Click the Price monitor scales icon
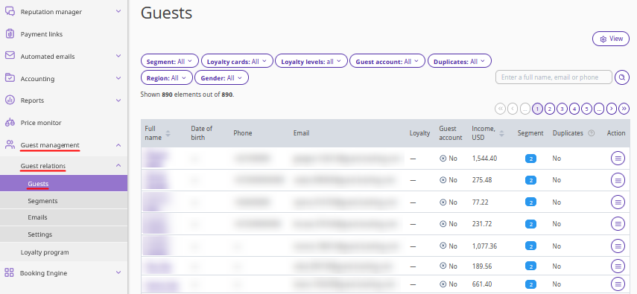 pyautogui.click(x=10, y=122)
